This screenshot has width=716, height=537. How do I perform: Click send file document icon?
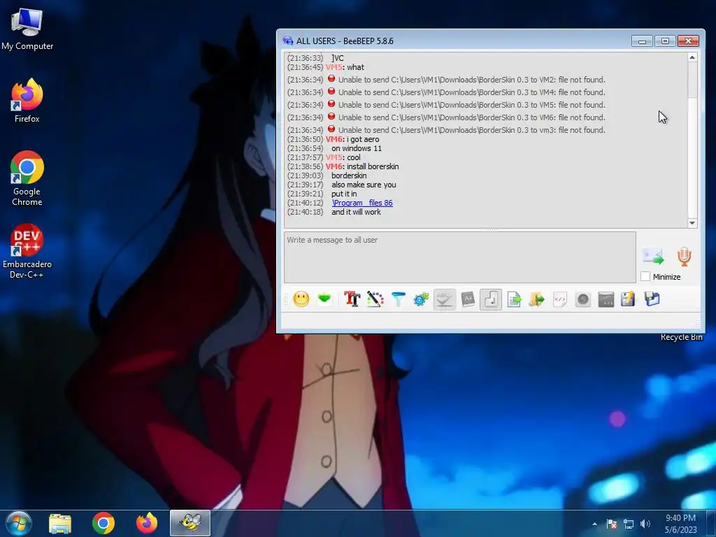[514, 299]
